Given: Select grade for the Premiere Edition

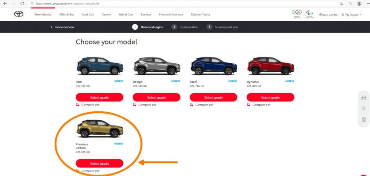Looking at the screenshot, I should coord(99,163).
